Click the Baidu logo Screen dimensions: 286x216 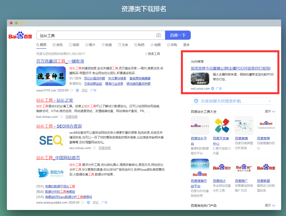(20, 35)
